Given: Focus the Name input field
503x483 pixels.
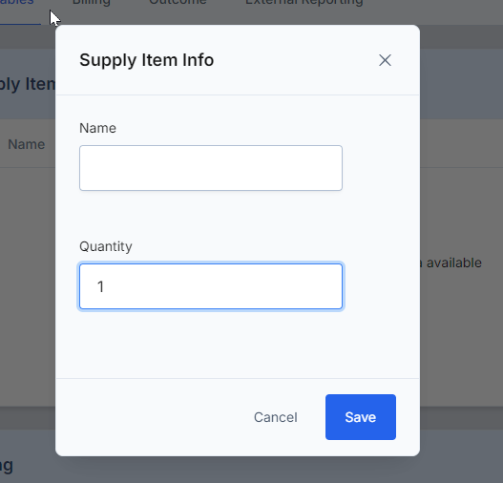Looking at the screenshot, I should (x=211, y=168).
